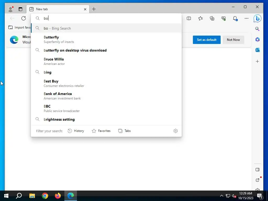Image resolution: width=268 pixels, height=201 pixels.
Task: Select the 'bing' search suggestion
Action: click(106, 72)
